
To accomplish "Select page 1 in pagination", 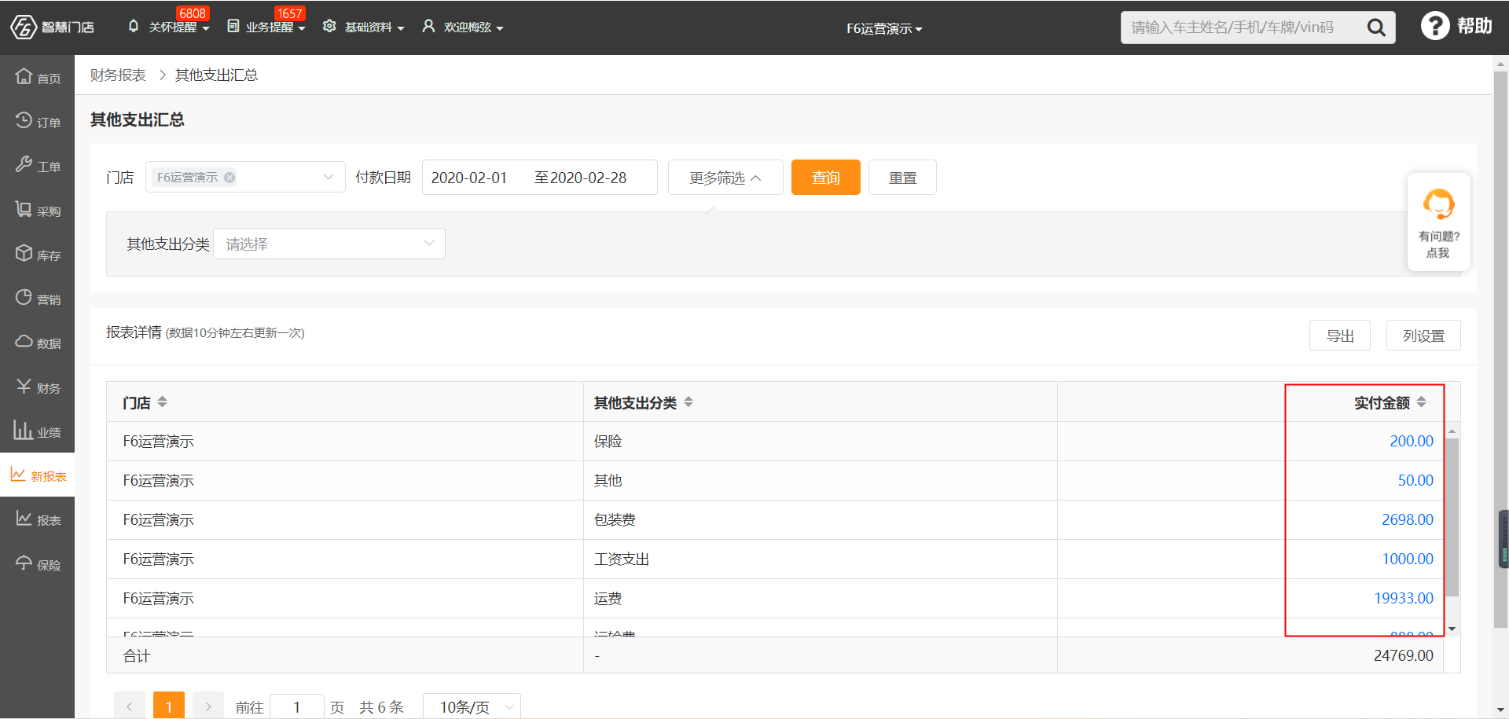I will (169, 706).
